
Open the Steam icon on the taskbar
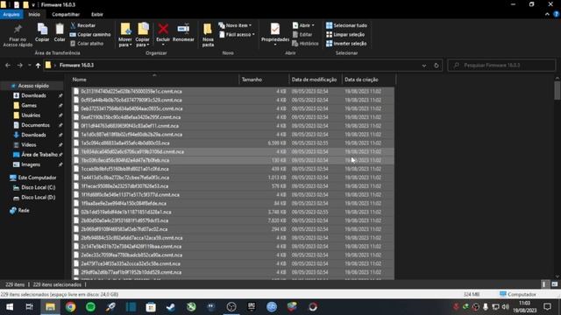(171, 307)
